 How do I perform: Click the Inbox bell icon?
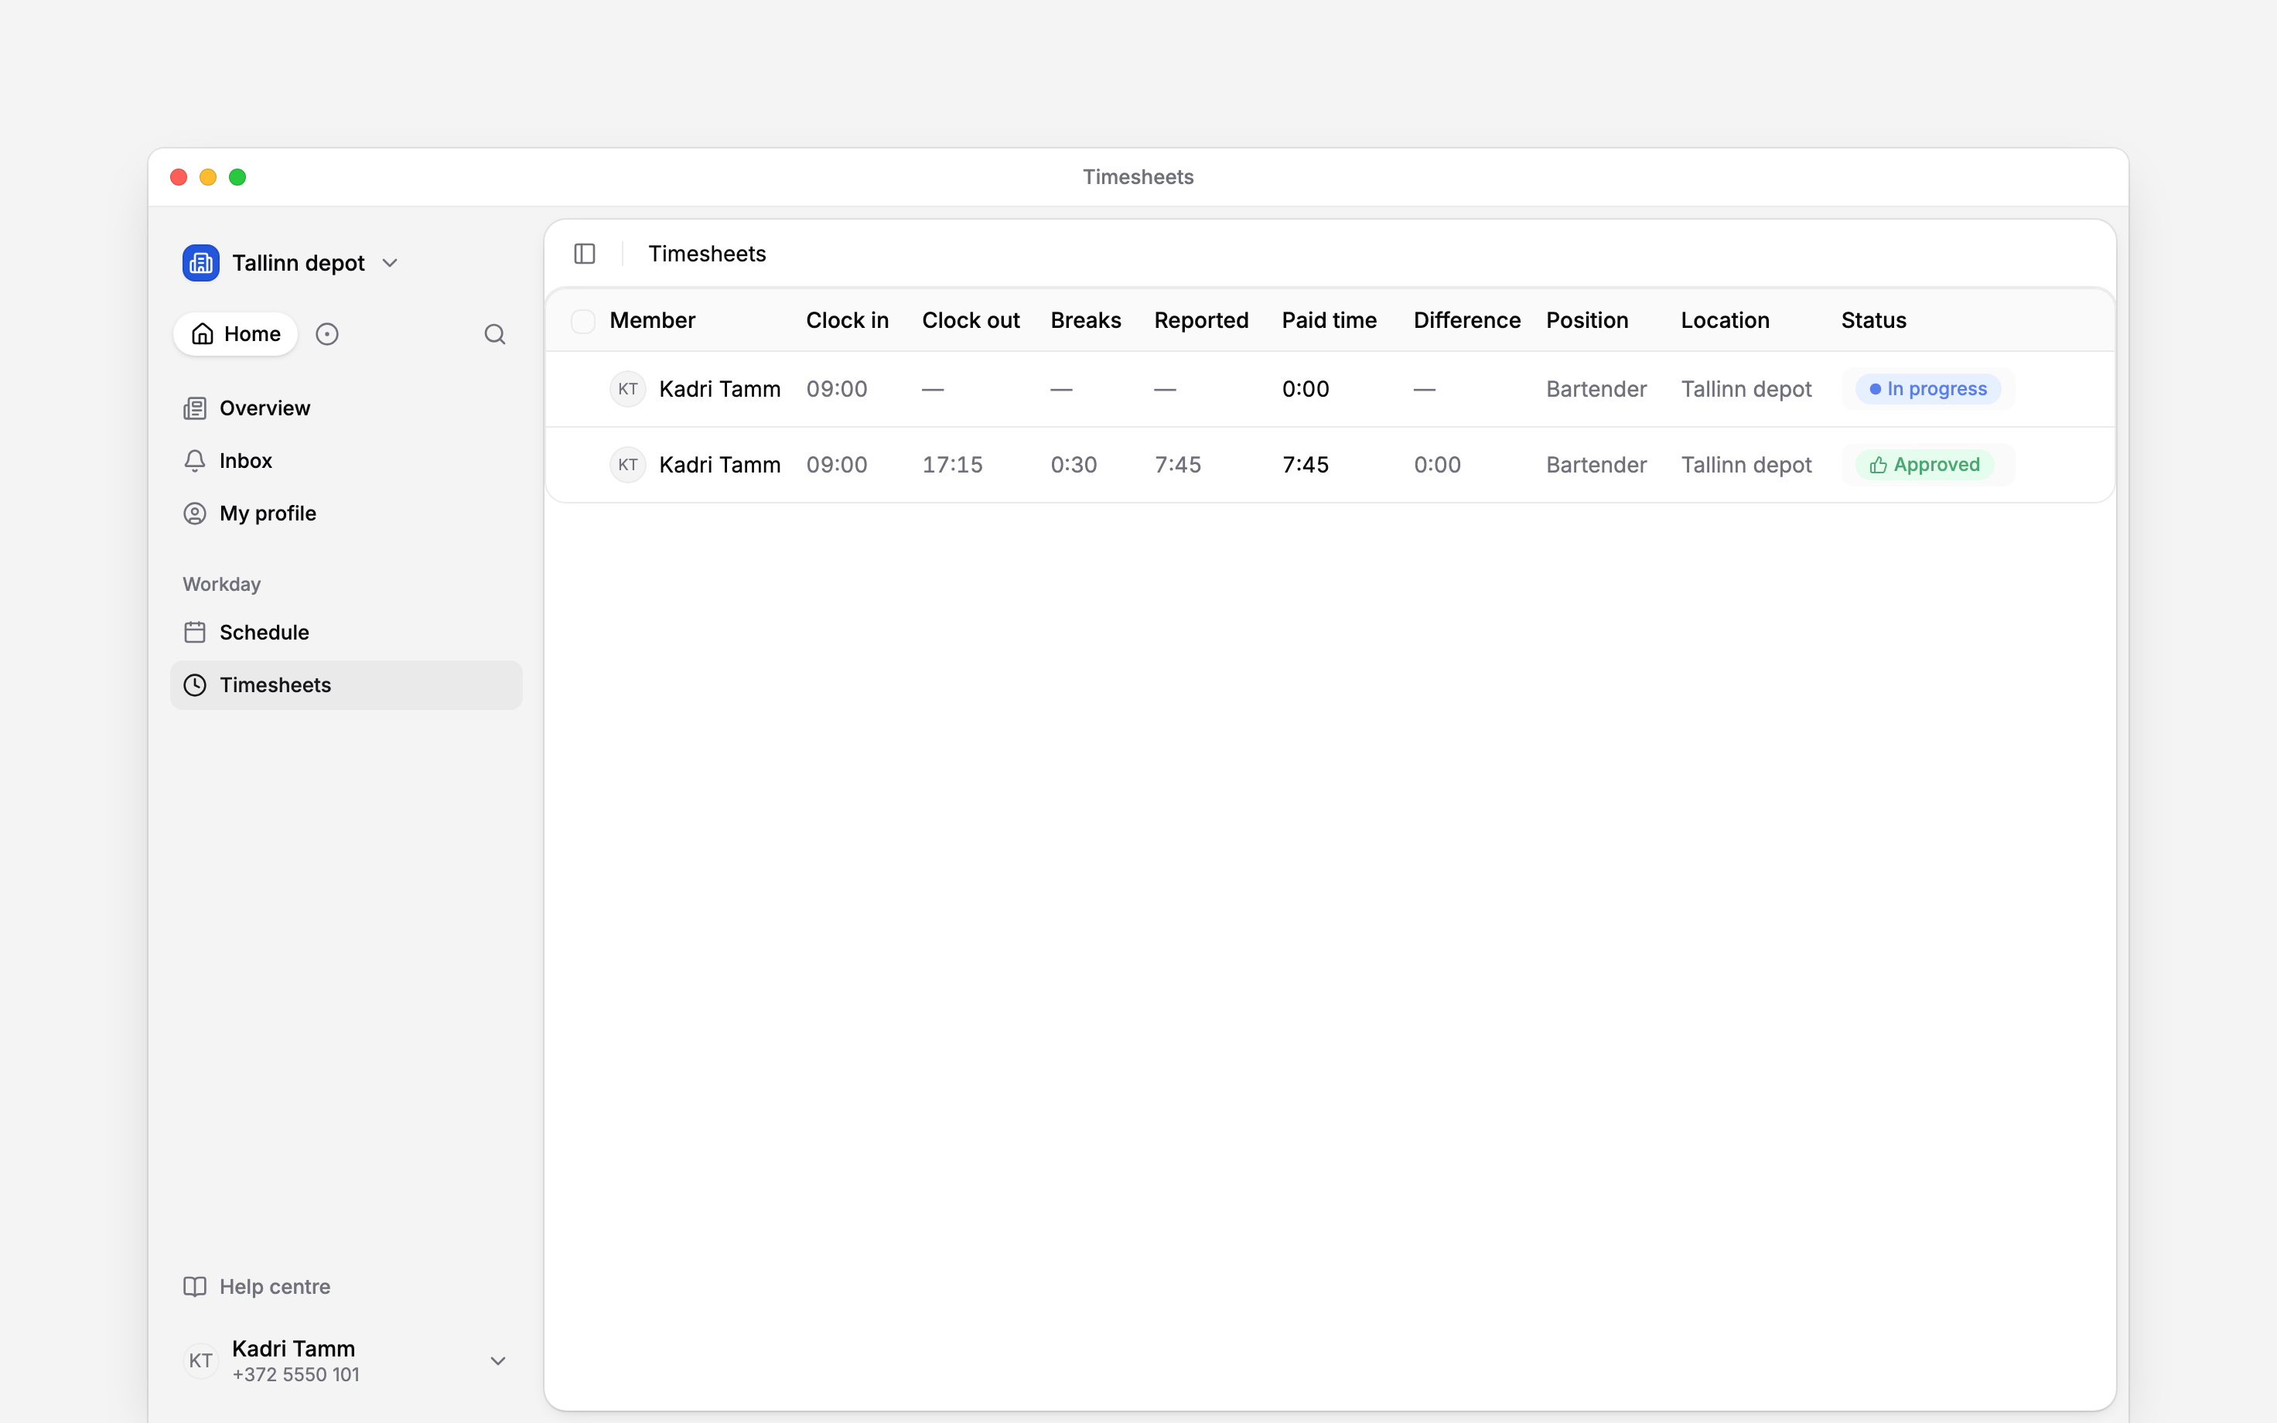pos(195,461)
